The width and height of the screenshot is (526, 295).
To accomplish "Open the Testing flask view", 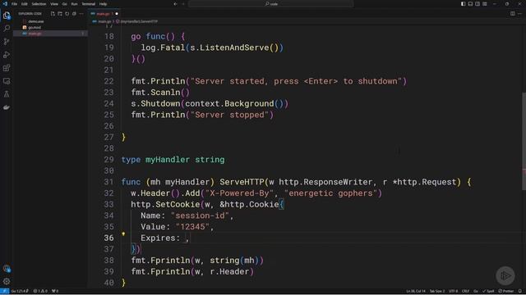I will coord(7,94).
